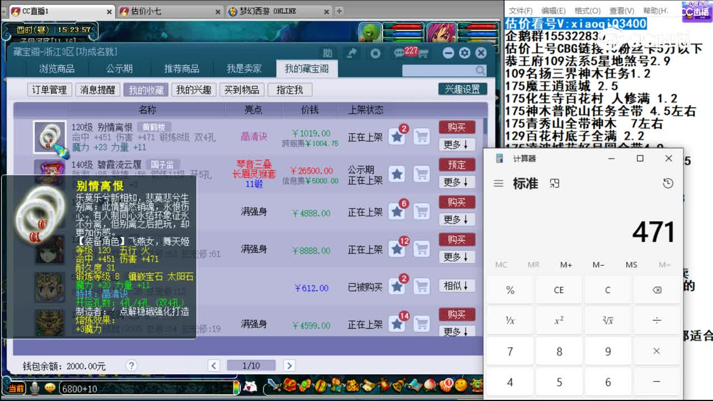The image size is (713, 401).
Task: Open the pavilion settings gear icon
Action: click(x=465, y=53)
